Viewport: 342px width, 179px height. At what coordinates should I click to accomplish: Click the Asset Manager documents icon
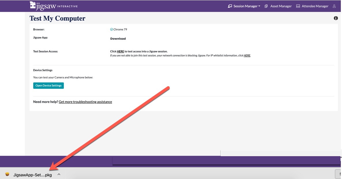266,6
